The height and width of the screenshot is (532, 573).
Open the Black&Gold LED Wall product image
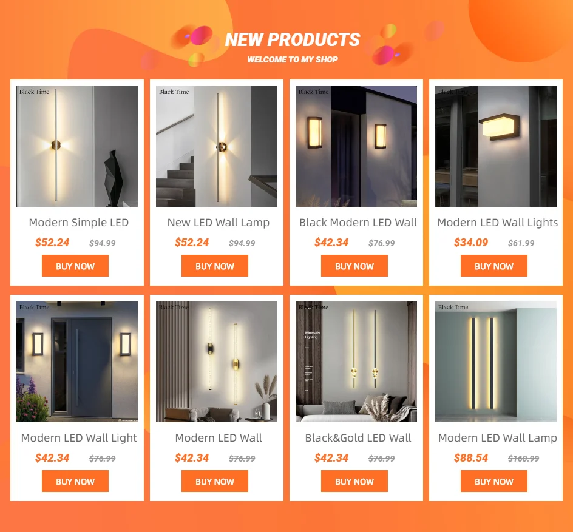point(356,362)
